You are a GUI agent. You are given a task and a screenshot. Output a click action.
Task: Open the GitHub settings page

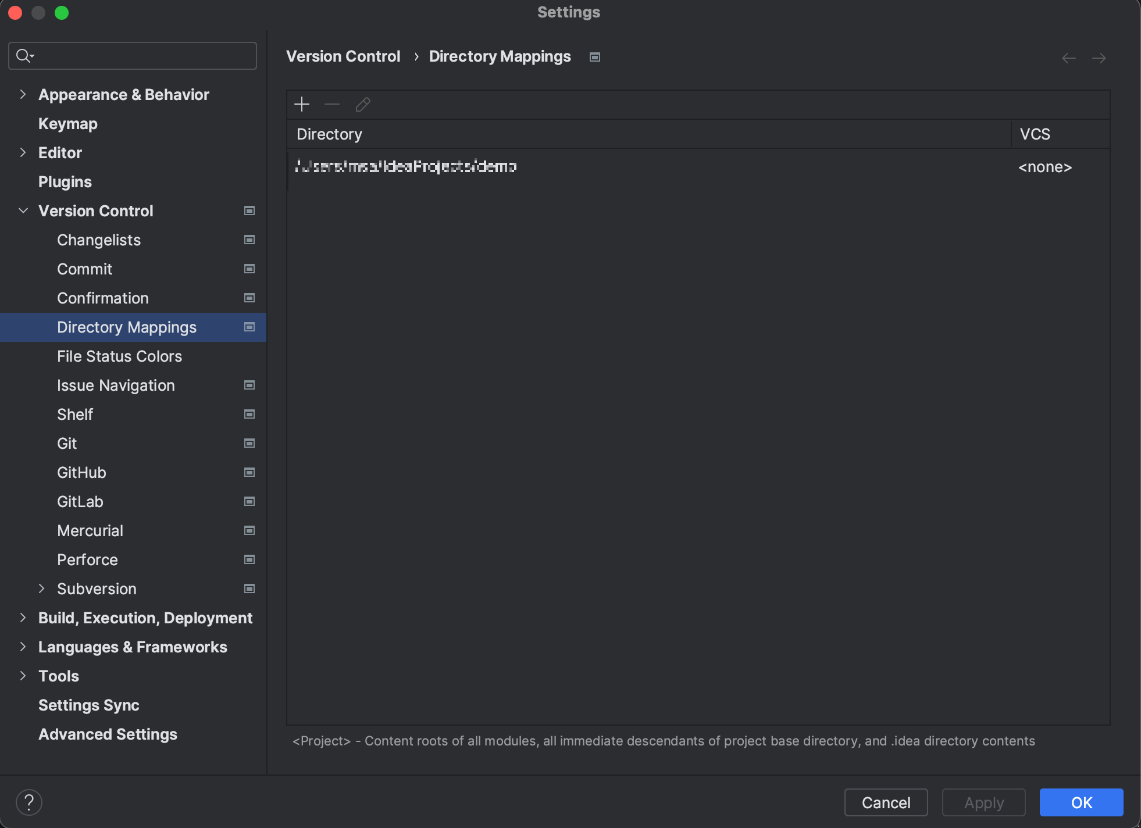point(81,473)
